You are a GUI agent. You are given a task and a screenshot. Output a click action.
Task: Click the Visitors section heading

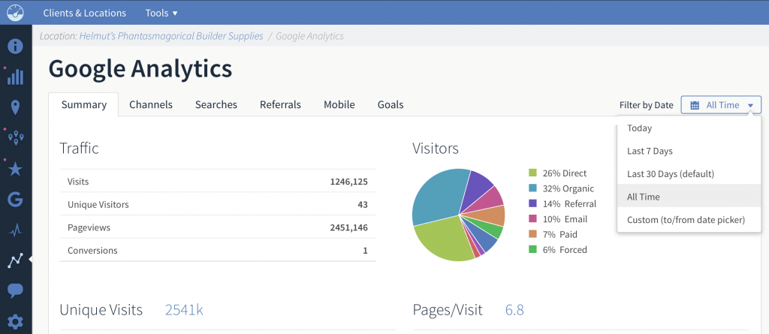pos(436,148)
